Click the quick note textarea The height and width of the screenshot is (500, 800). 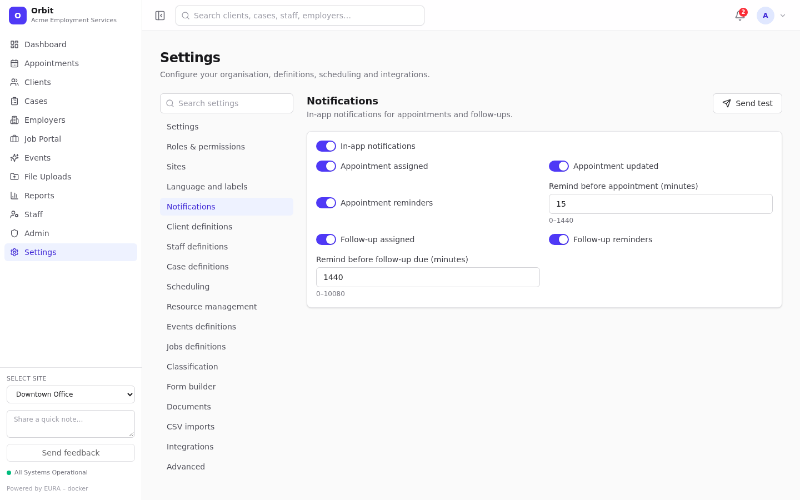(x=71, y=424)
